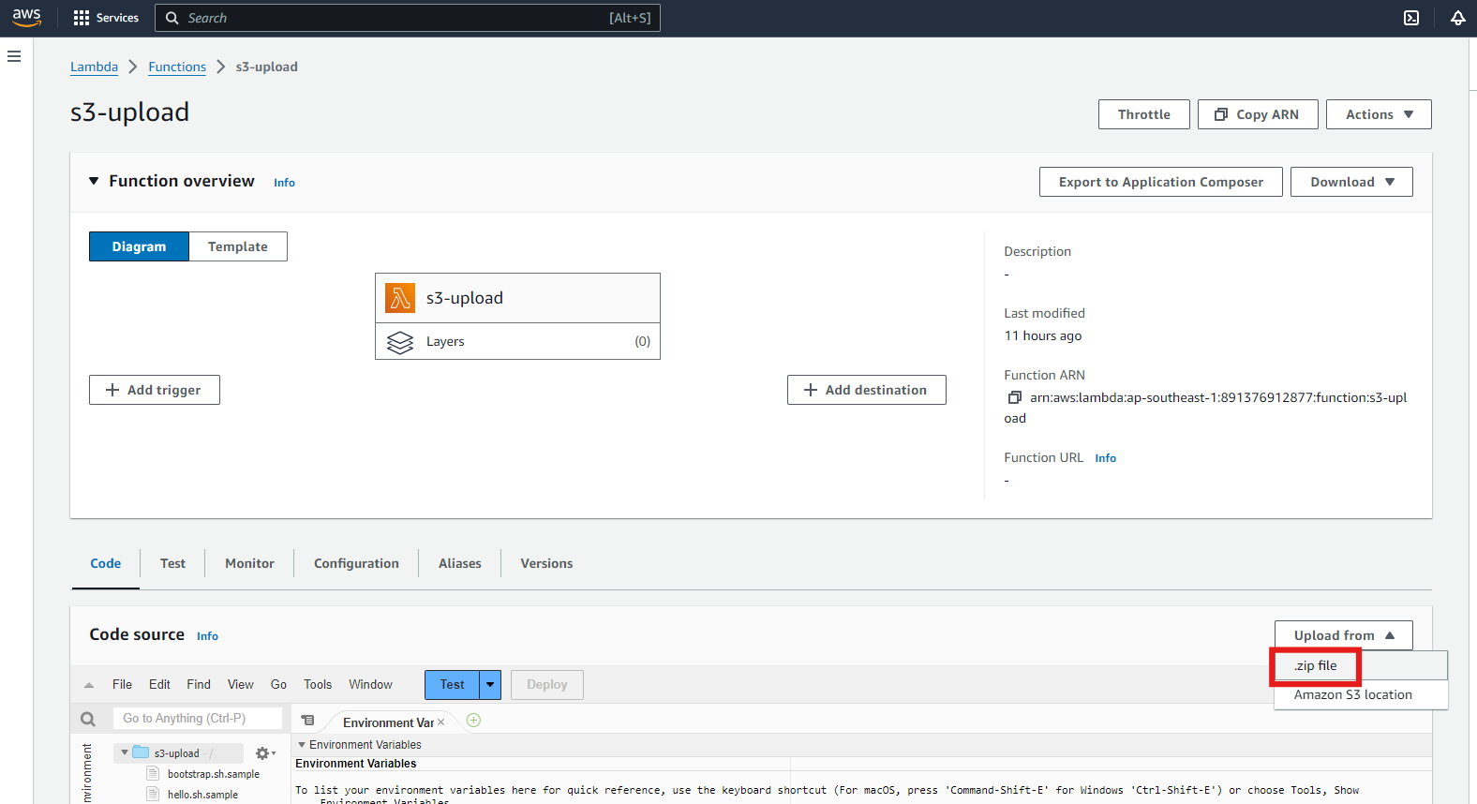Viewport: 1477px width, 804px height.
Task: Run the blue Test button
Action: point(452,685)
